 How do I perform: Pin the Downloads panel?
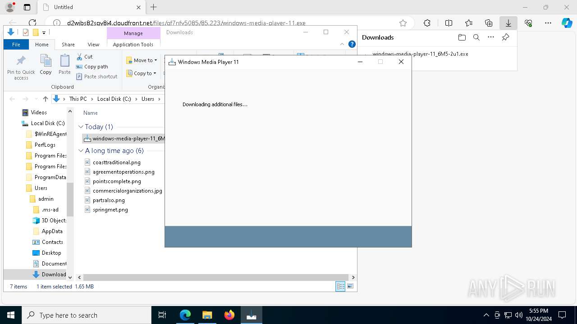[x=505, y=37]
